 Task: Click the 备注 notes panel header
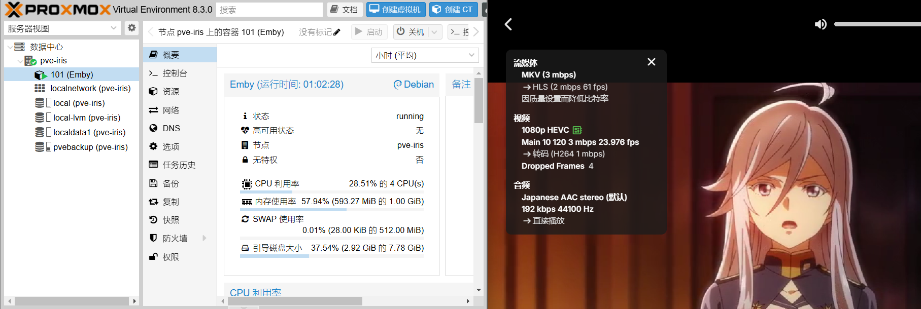pos(461,85)
